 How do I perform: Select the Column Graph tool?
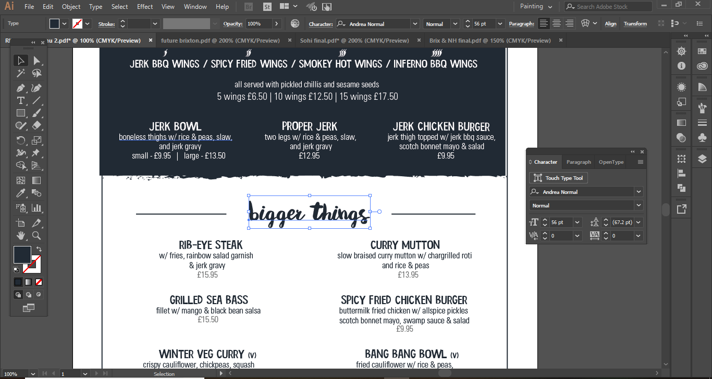(x=36, y=208)
